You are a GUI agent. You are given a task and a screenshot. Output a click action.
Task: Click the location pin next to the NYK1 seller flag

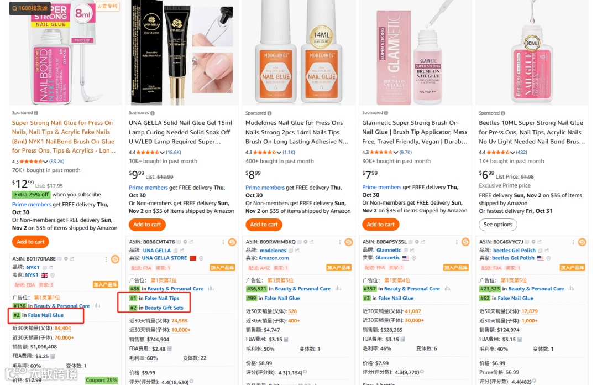pos(53,275)
